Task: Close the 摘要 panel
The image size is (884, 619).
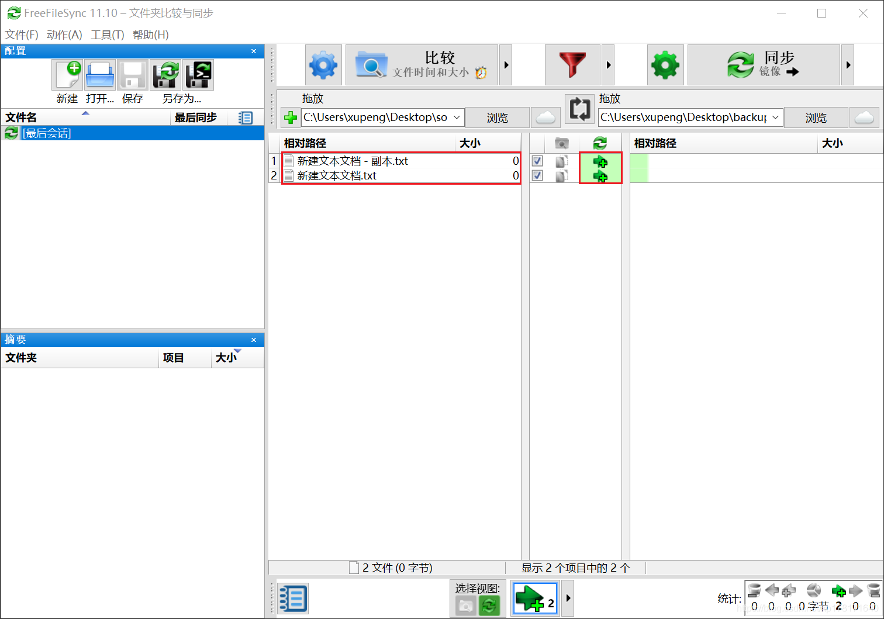Action: pos(254,340)
